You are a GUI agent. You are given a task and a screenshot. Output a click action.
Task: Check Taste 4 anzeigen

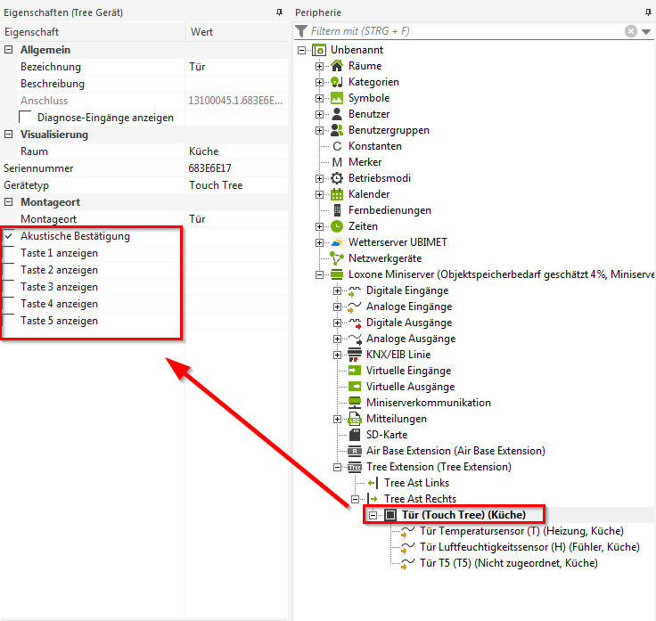point(8,304)
